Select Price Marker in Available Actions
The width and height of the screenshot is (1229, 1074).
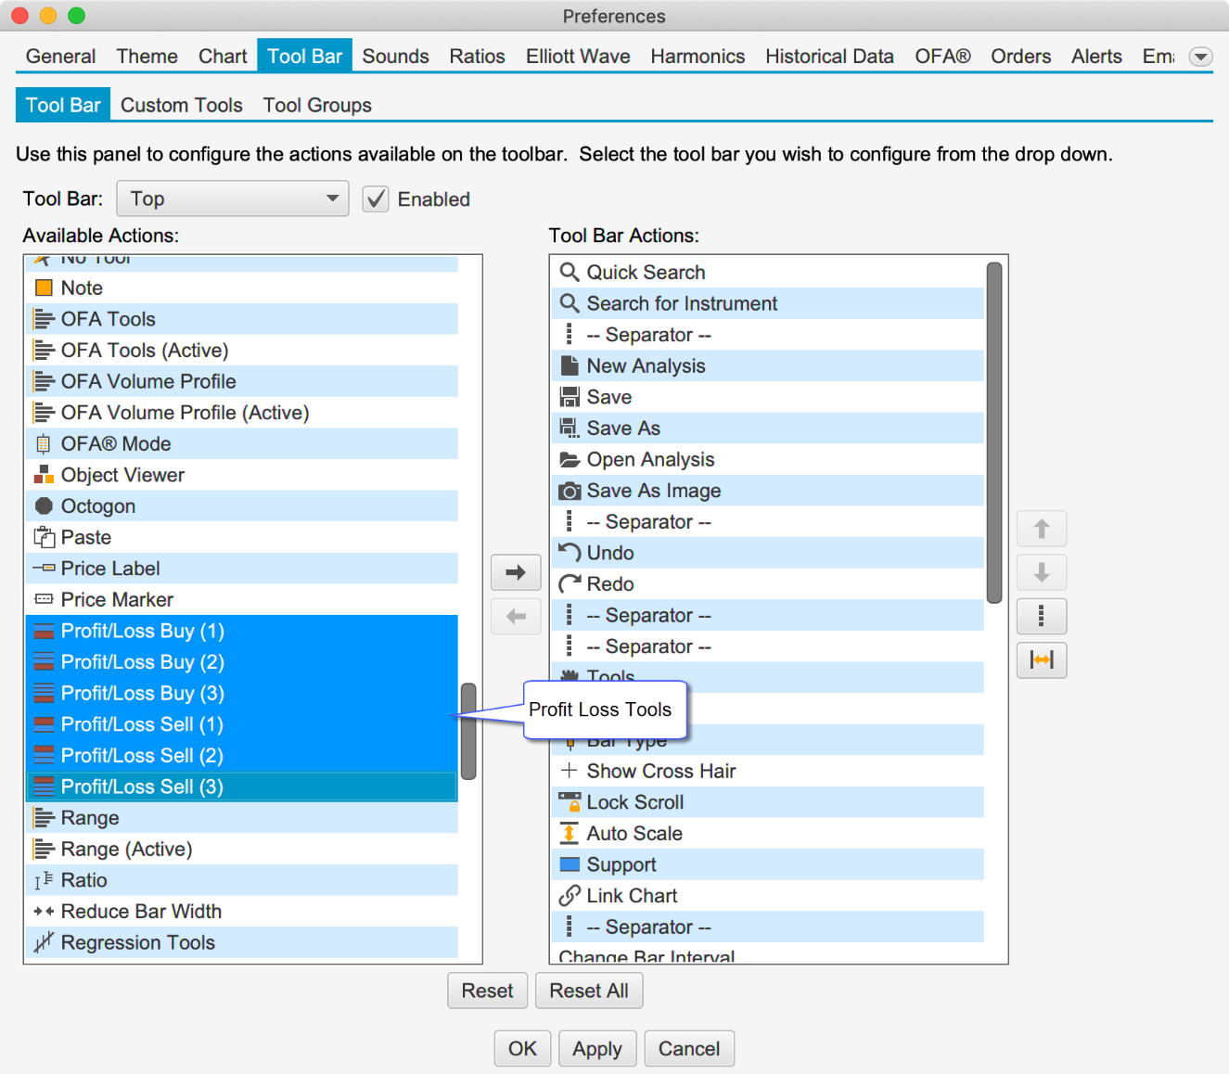click(117, 600)
